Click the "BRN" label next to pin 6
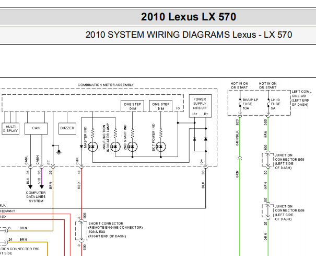 (23, 228)
